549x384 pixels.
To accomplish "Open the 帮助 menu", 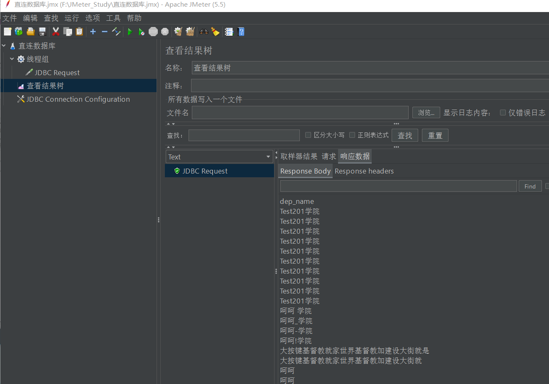I will 134,18.
